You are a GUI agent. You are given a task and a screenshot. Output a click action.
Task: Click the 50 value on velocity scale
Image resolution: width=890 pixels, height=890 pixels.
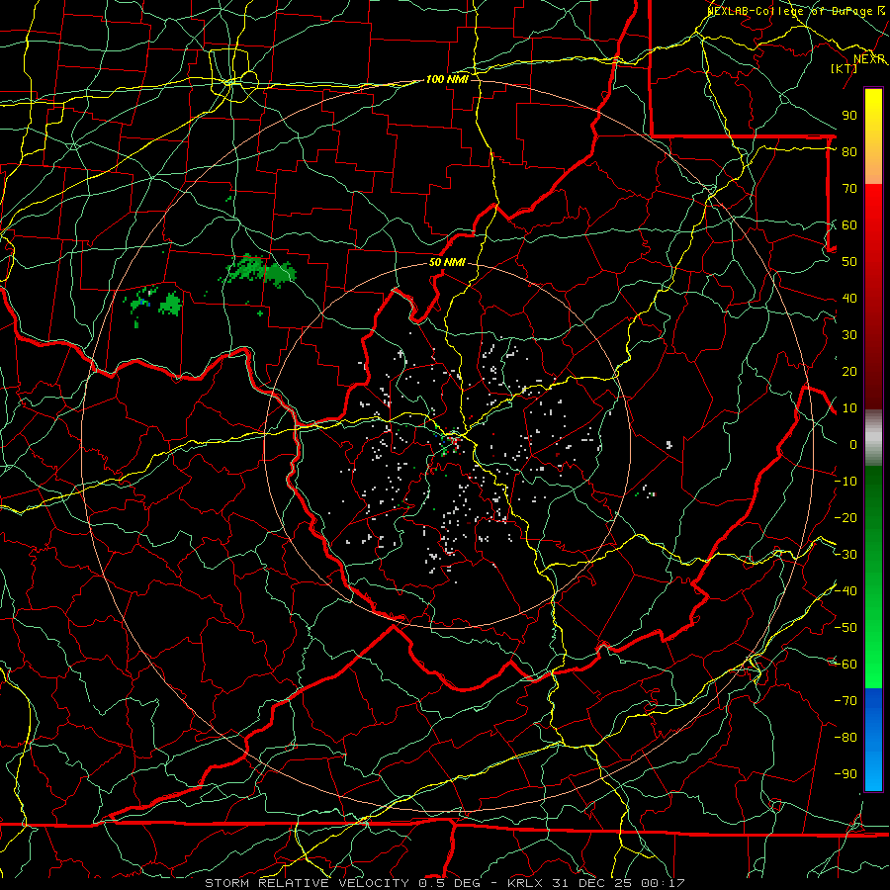[849, 262]
